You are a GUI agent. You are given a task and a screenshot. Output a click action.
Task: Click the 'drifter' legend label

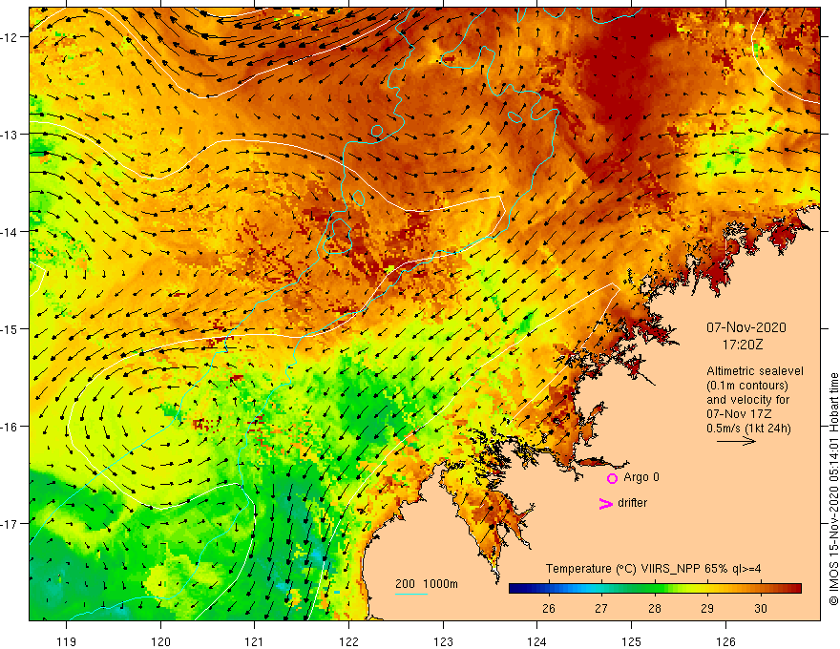pyautogui.click(x=632, y=503)
